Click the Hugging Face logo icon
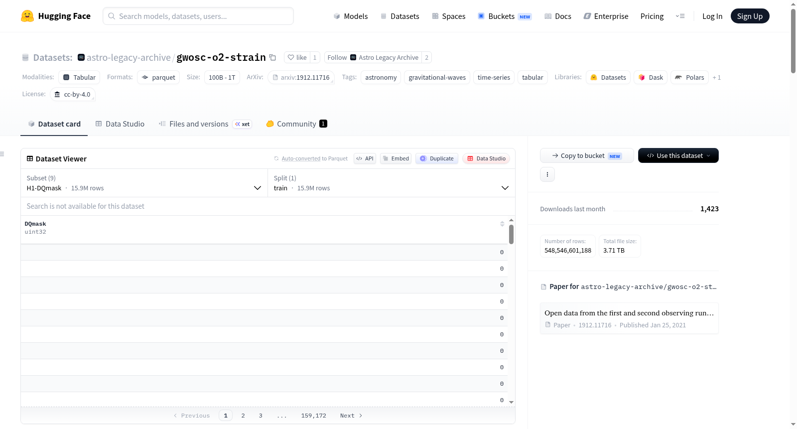Image resolution: width=797 pixels, height=429 pixels. tap(27, 16)
